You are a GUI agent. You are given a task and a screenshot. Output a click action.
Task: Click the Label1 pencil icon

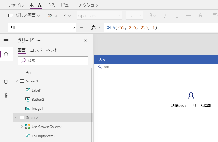[28, 90]
